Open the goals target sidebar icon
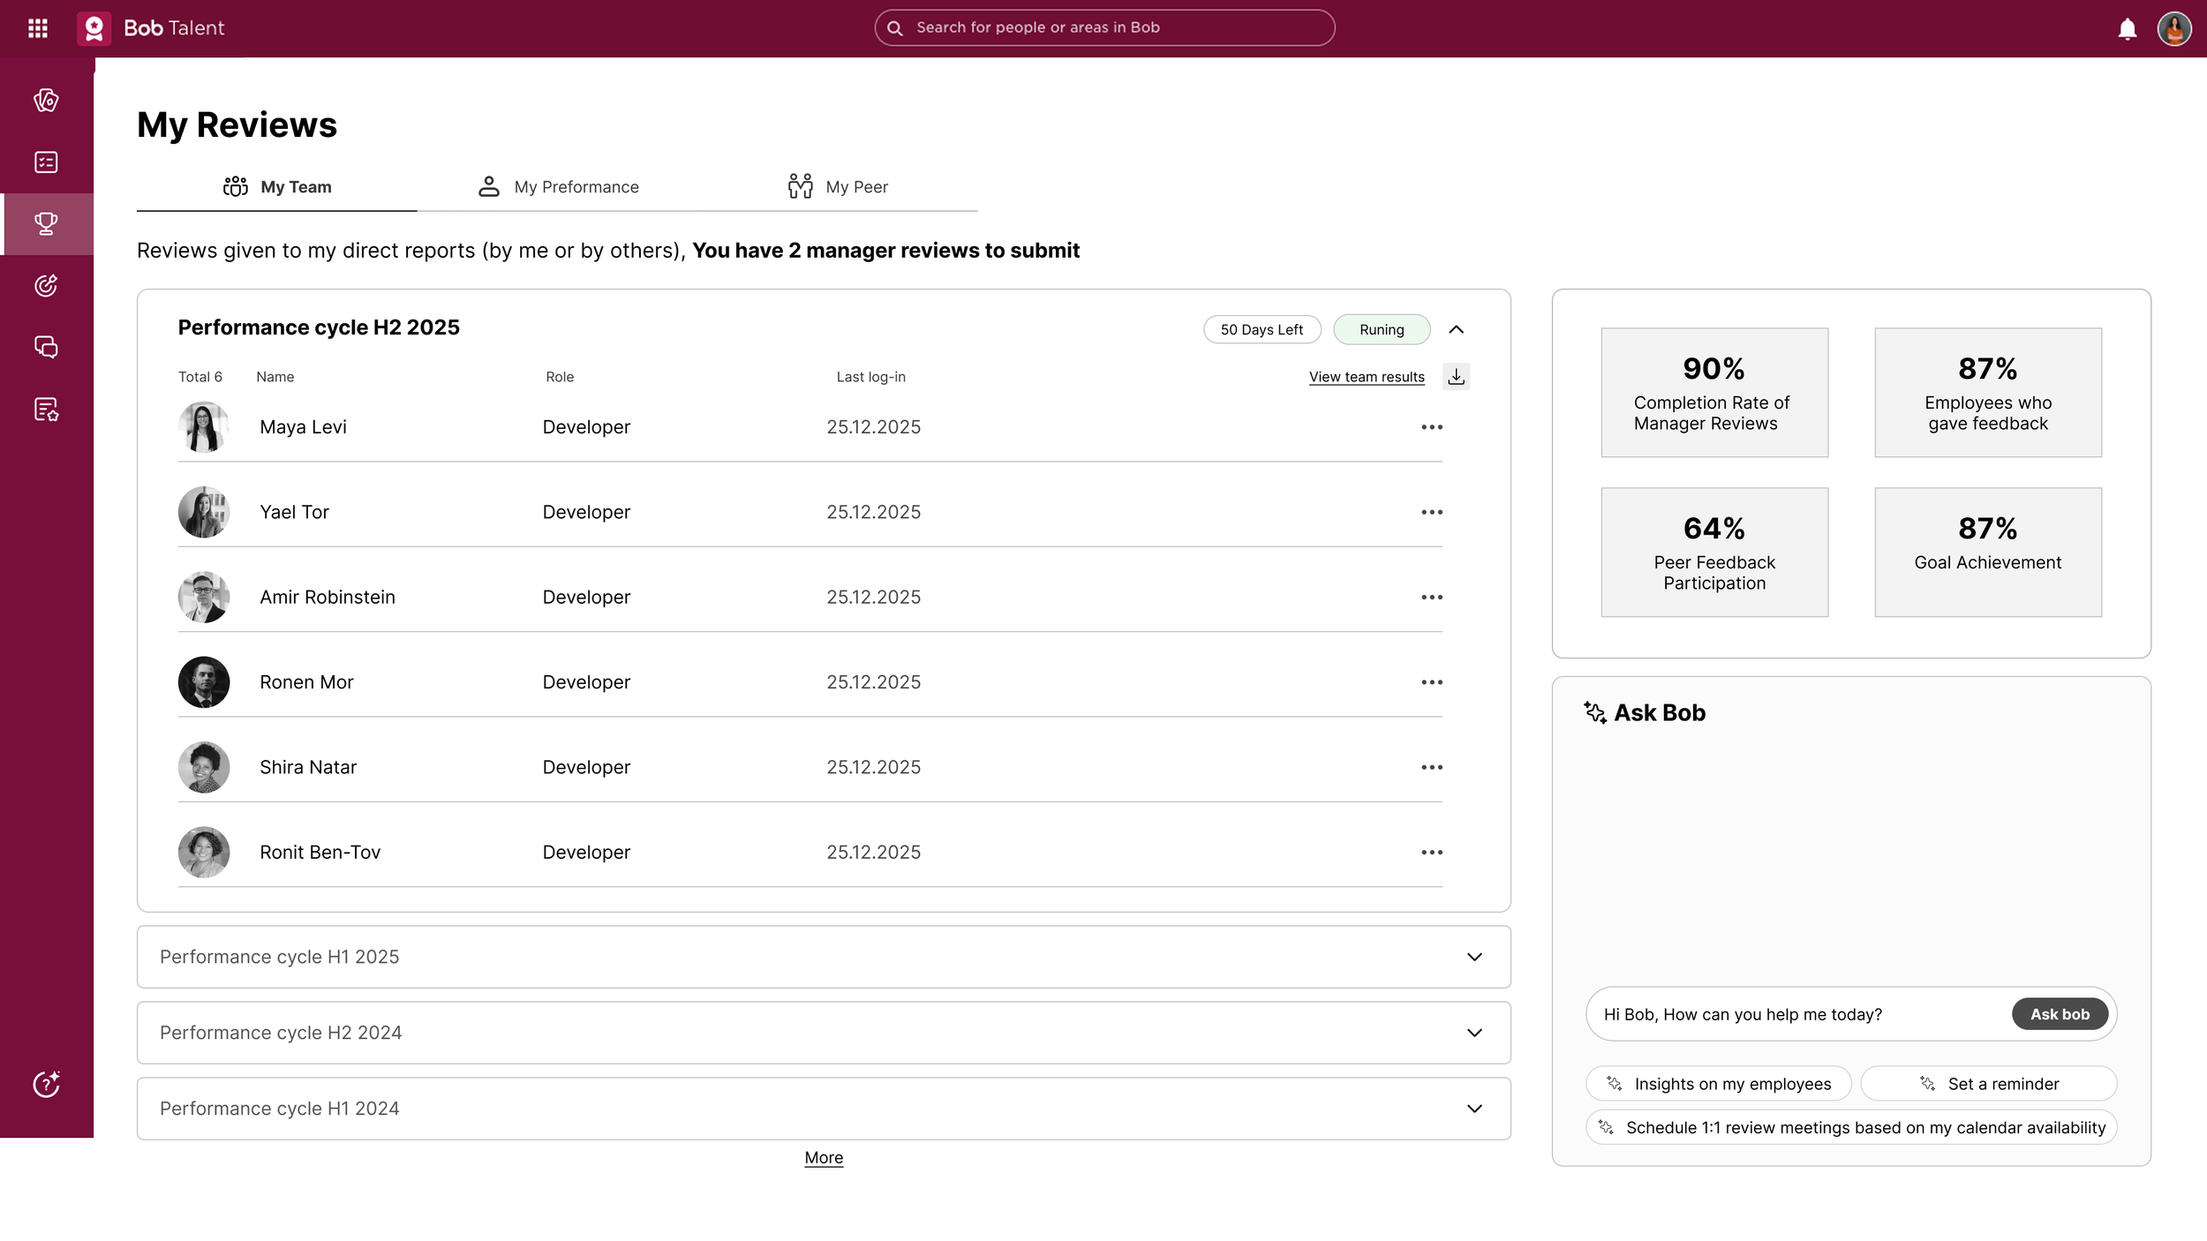2207x1241 pixels. point(46,285)
